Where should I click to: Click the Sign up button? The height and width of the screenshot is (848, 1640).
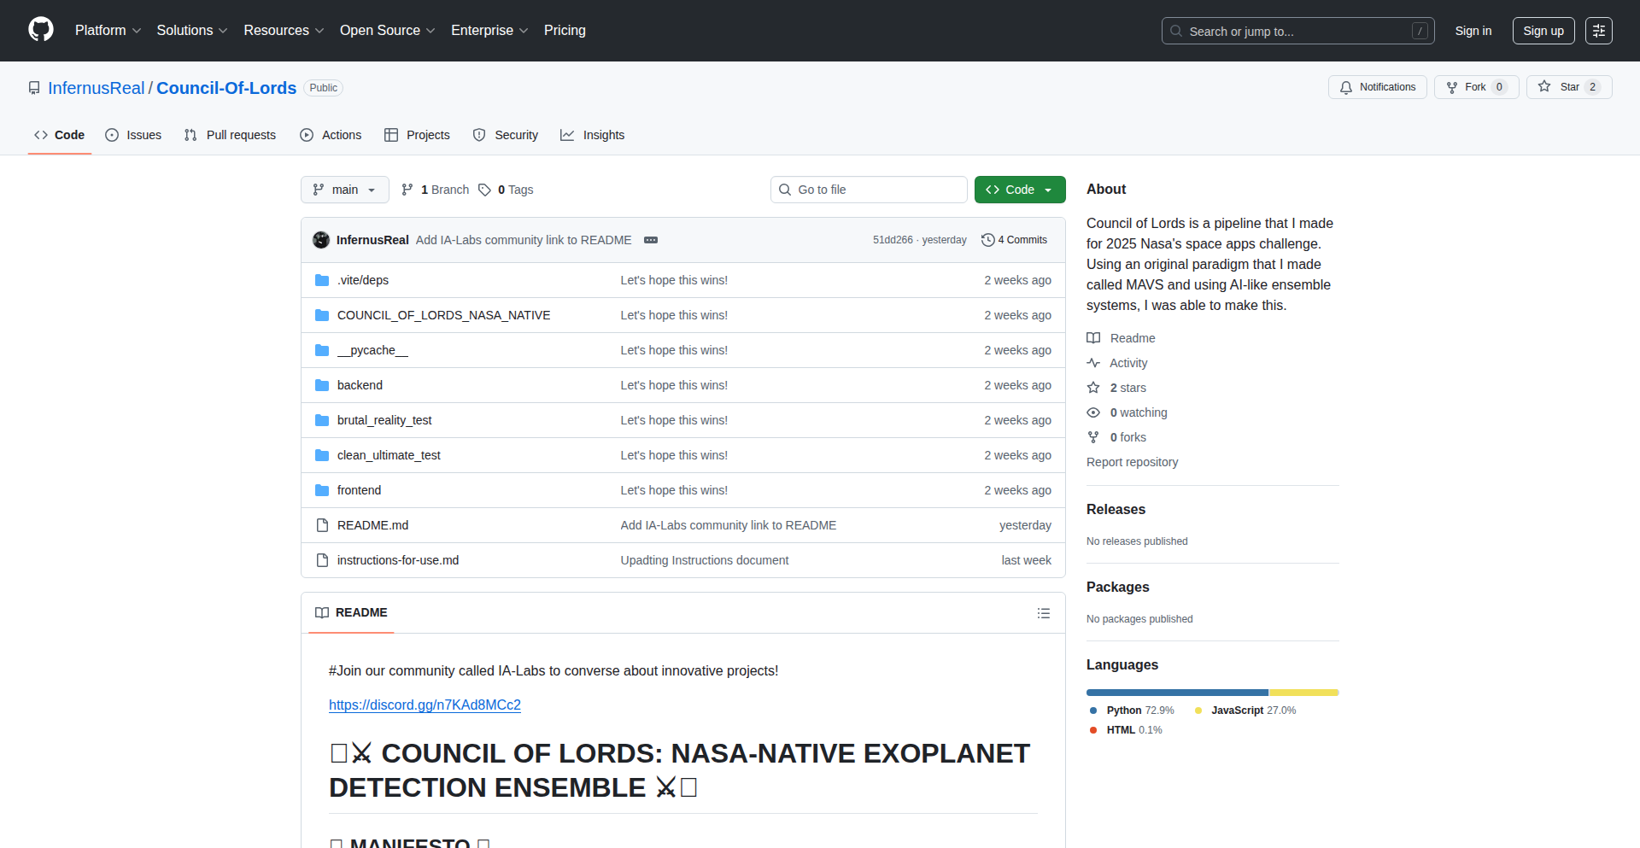1543,31
